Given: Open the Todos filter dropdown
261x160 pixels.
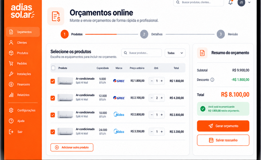Looking at the screenshot, I should pos(175,53).
